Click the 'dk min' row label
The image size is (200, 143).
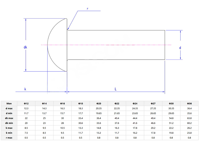[9, 123]
